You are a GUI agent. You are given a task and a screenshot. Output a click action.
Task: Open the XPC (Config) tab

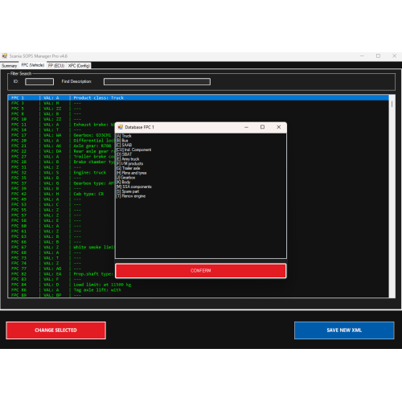click(79, 66)
